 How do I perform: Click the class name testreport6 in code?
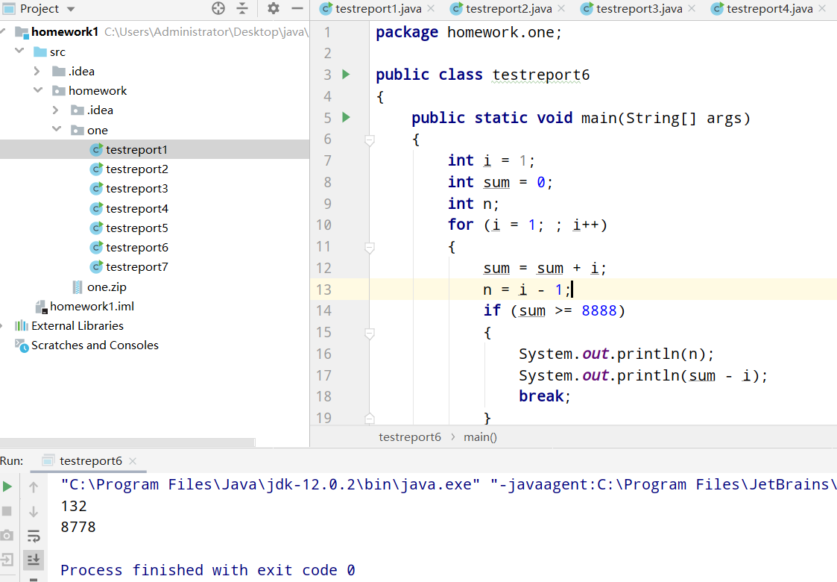click(541, 75)
